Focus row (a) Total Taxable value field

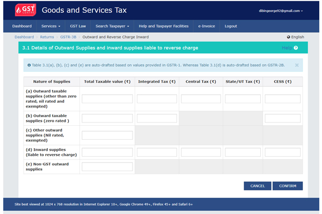[107, 98]
